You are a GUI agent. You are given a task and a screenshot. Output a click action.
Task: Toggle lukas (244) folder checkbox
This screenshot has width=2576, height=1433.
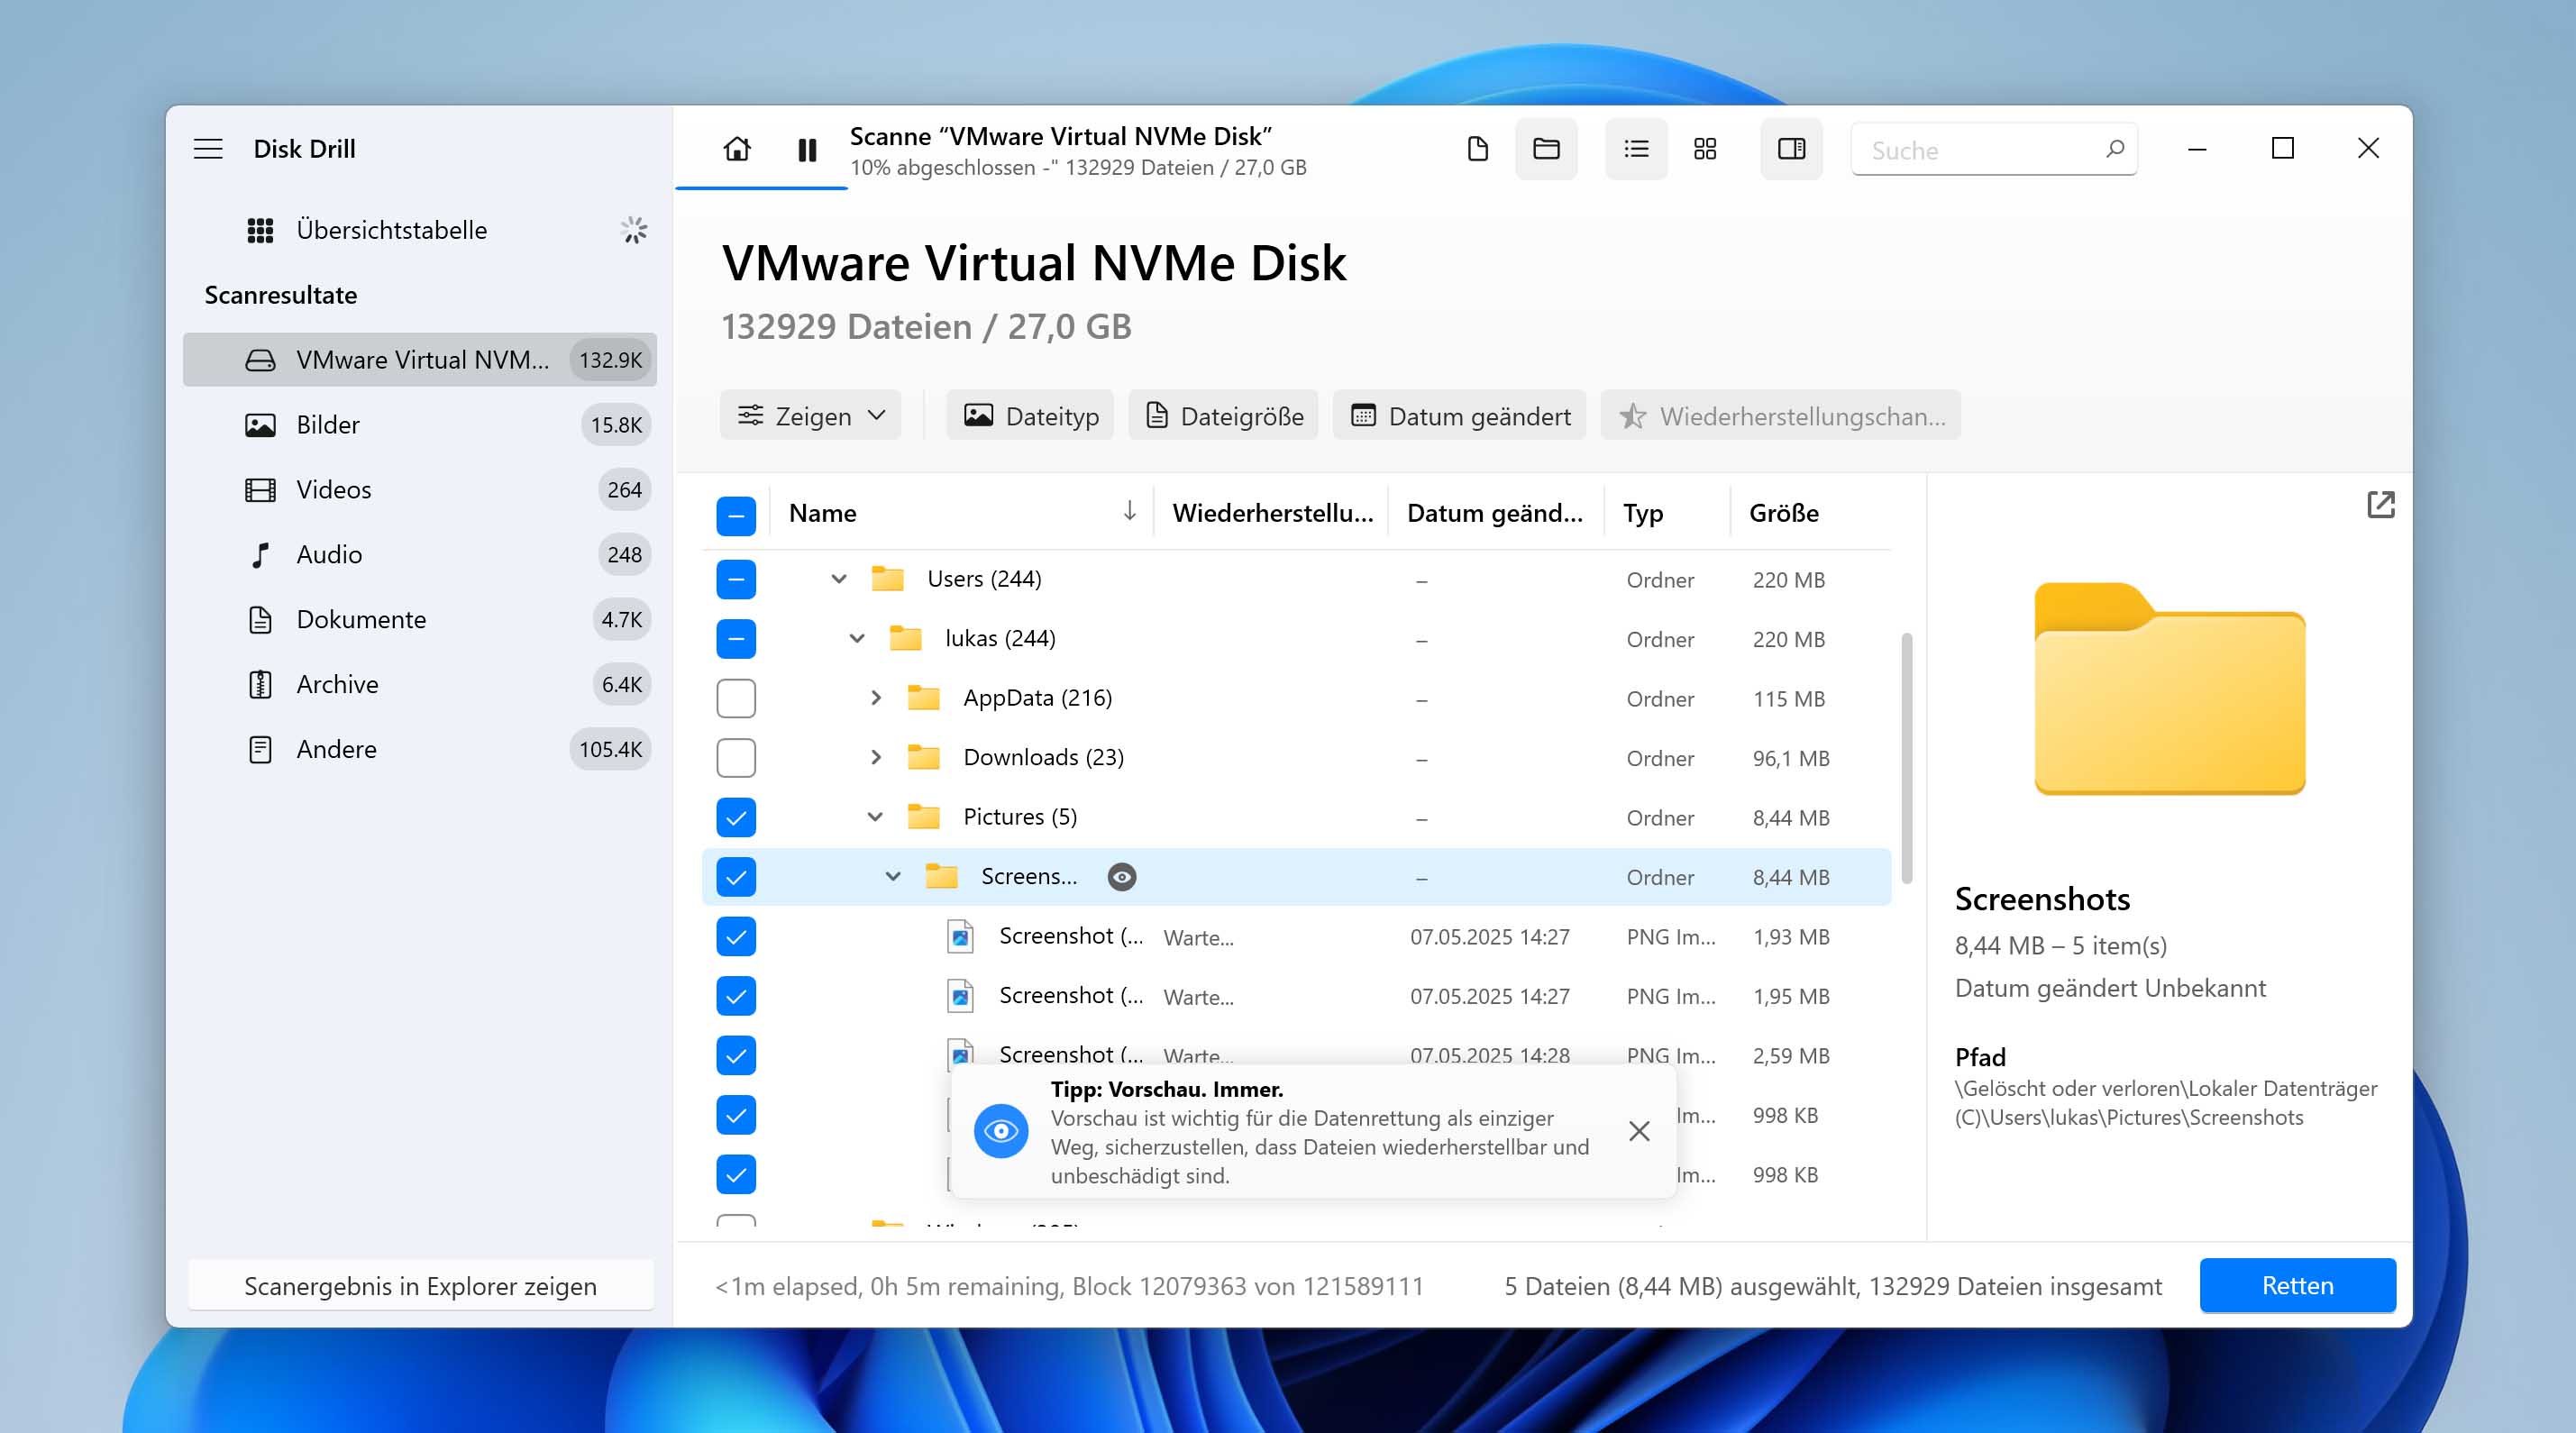point(736,639)
